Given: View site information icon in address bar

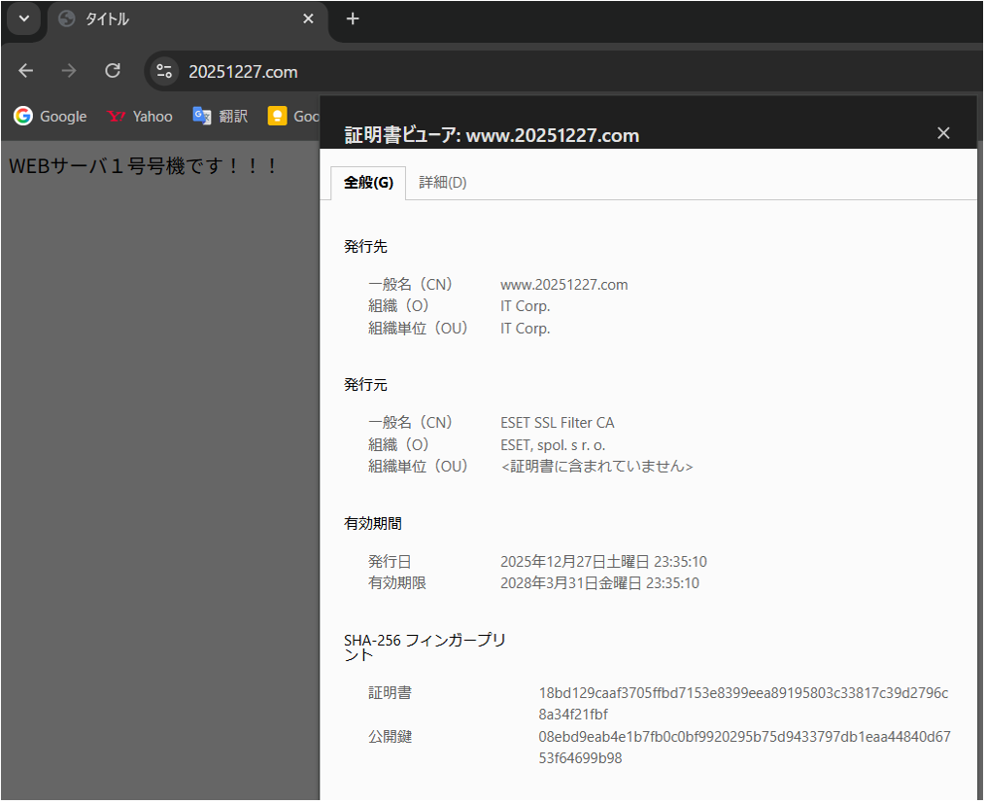Looking at the screenshot, I should pos(165,71).
